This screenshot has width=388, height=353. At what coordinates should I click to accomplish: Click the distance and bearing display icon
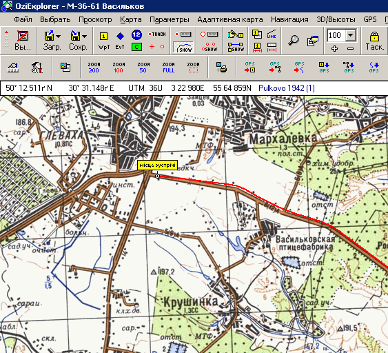click(272, 47)
